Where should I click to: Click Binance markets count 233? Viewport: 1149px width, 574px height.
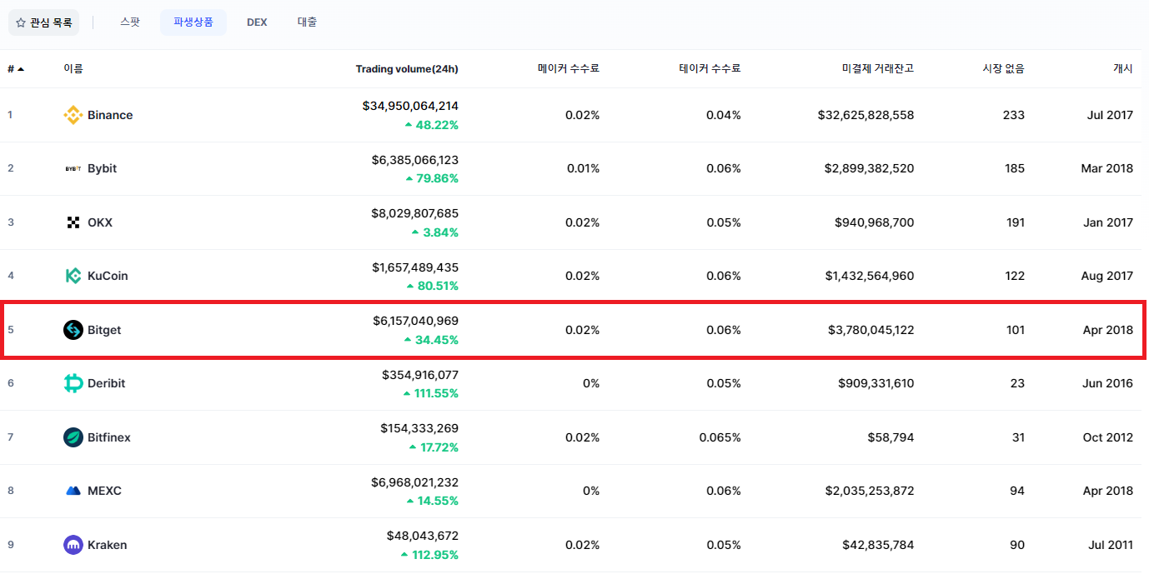point(1014,115)
